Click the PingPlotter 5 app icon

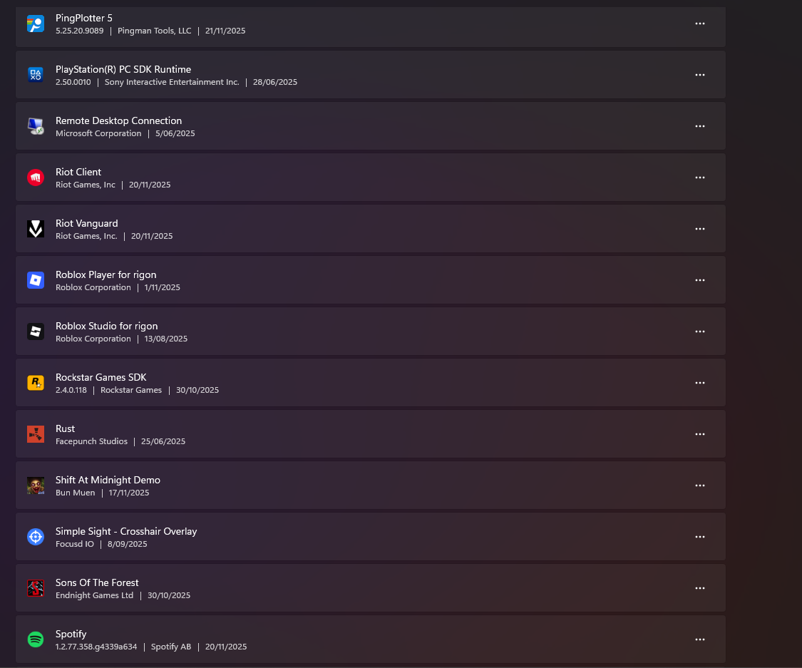36,24
